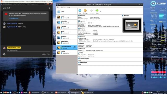This screenshot has width=167, height=94.
Task: Select the openboxnew virtual machine
Action: pos(67,42)
